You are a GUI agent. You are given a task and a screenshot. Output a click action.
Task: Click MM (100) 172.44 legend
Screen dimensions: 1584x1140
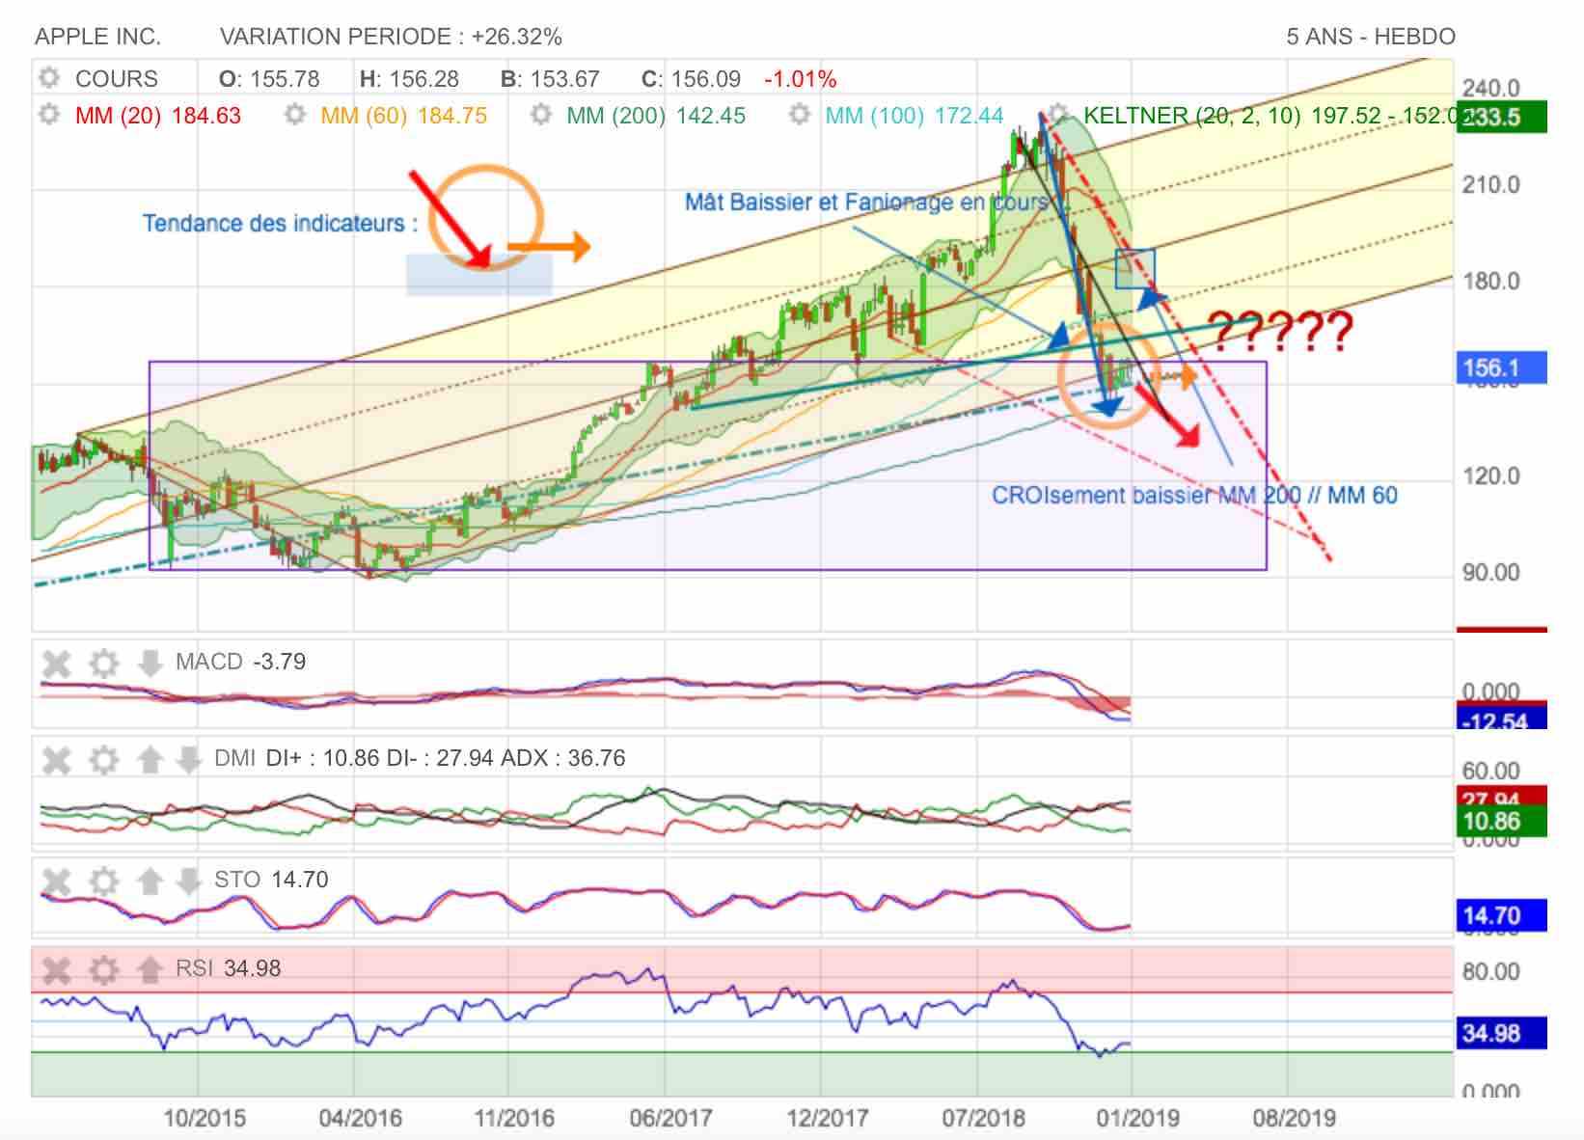click(915, 115)
